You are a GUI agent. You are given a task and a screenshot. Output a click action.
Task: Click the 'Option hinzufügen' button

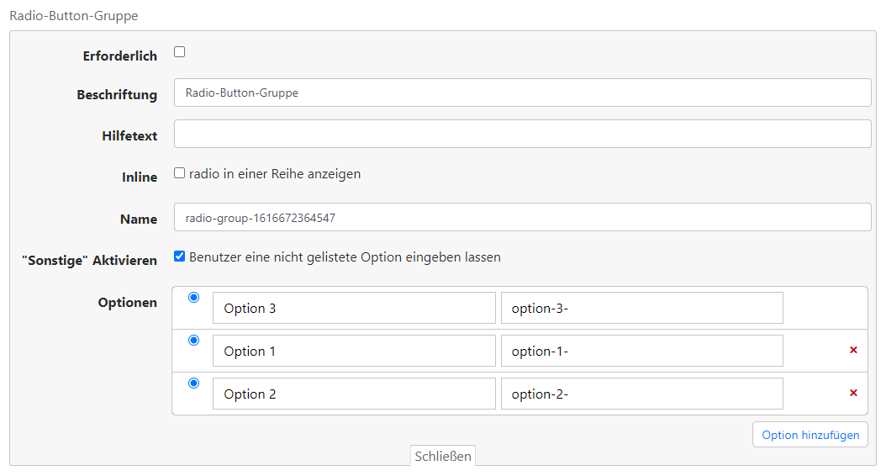pyautogui.click(x=810, y=435)
